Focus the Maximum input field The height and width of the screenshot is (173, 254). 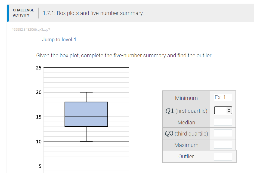(223, 144)
